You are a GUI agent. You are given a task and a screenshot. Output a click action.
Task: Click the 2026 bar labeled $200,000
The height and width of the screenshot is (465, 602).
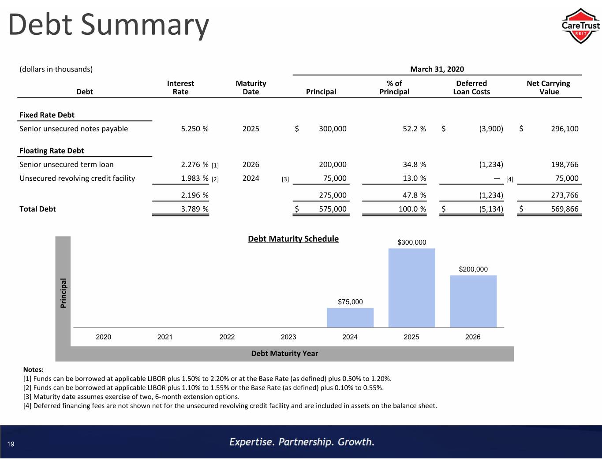click(473, 301)
